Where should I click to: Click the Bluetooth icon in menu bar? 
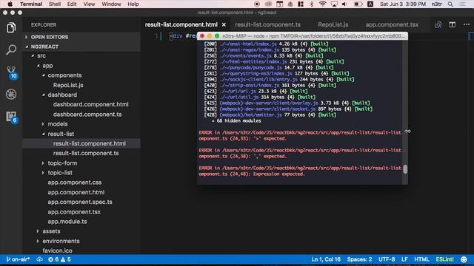(x=312, y=4)
